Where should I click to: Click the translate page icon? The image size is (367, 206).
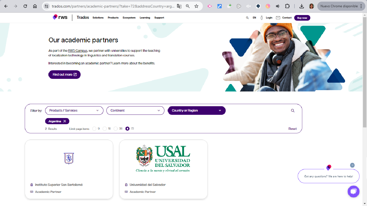179,6
